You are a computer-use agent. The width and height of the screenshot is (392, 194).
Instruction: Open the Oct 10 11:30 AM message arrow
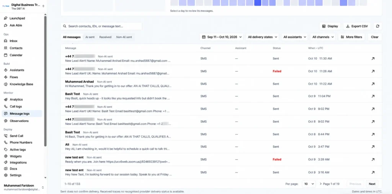(373, 58)
